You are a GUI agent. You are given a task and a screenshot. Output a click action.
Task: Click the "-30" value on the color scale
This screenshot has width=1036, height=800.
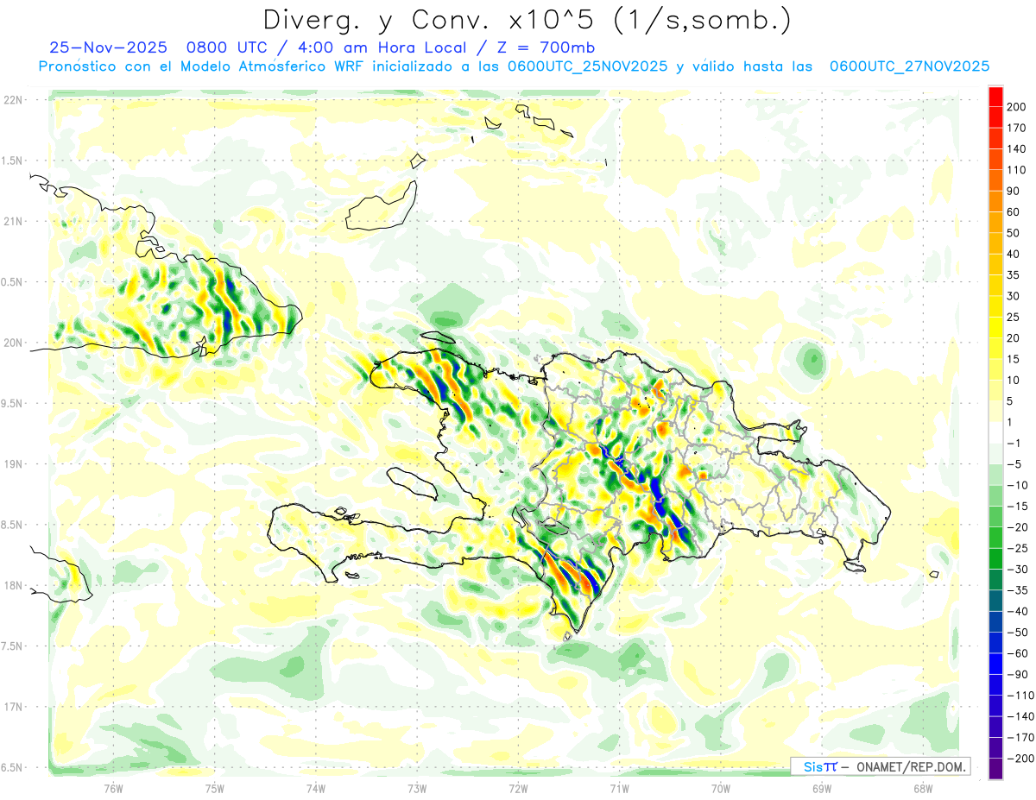[1018, 570]
